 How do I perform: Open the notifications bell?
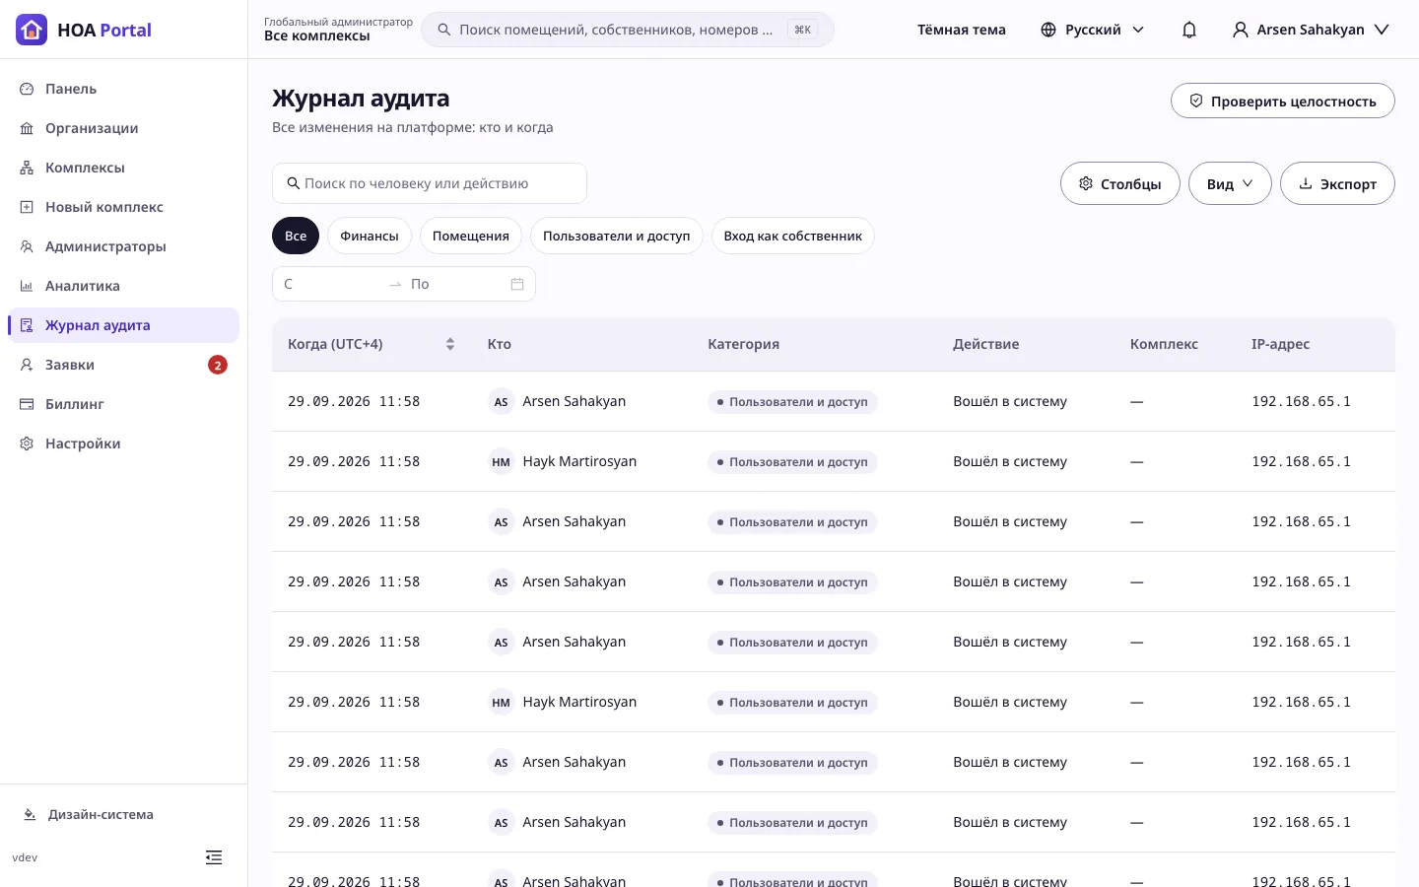pyautogui.click(x=1189, y=30)
